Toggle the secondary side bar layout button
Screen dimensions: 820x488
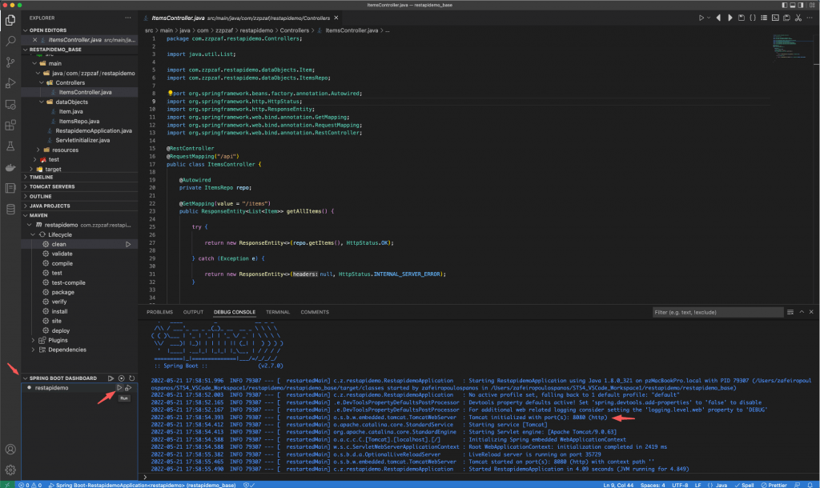(x=801, y=5)
